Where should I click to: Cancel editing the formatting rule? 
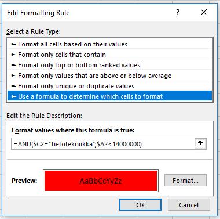click(189, 205)
